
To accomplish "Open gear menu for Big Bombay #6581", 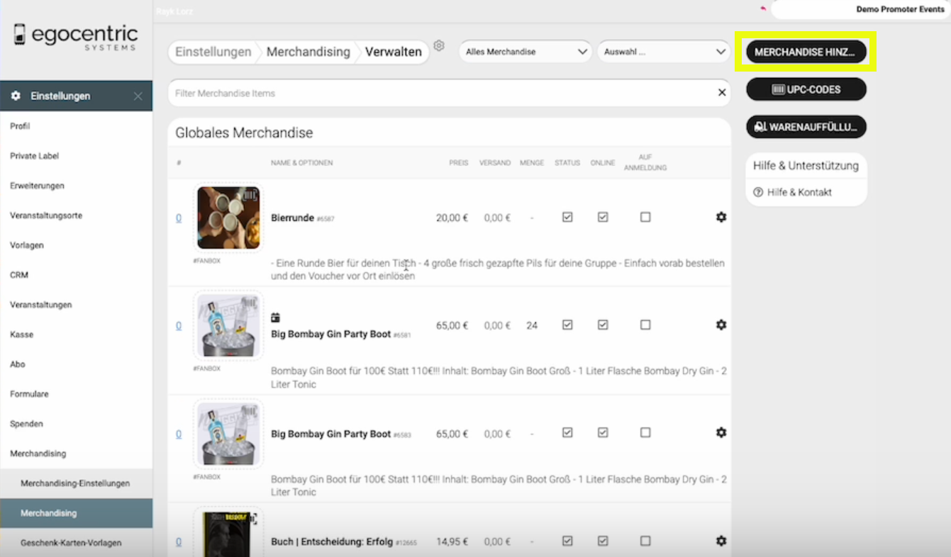I will (x=721, y=325).
